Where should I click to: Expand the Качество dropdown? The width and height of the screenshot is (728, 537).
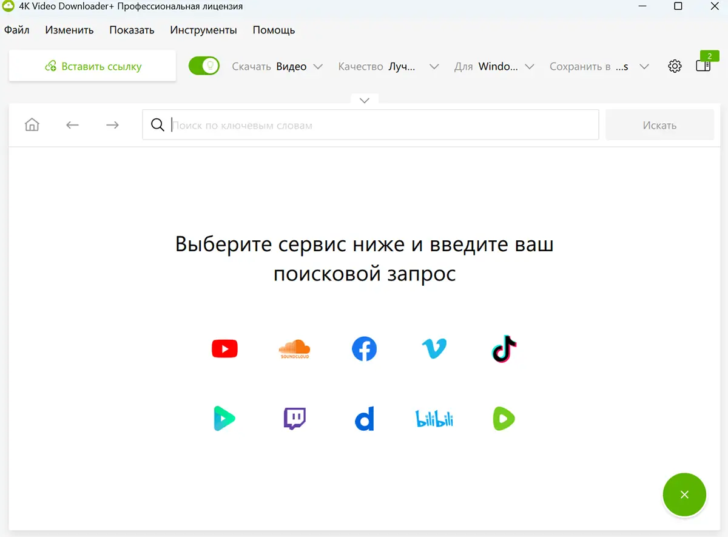click(x=388, y=66)
